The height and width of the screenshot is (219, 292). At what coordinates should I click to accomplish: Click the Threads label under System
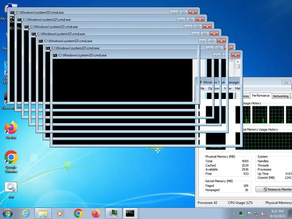[263, 165]
